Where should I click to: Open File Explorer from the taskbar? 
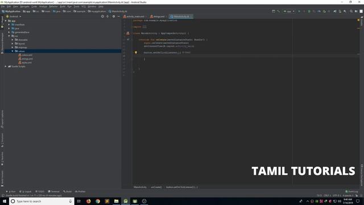pyautogui.click(x=116, y=201)
